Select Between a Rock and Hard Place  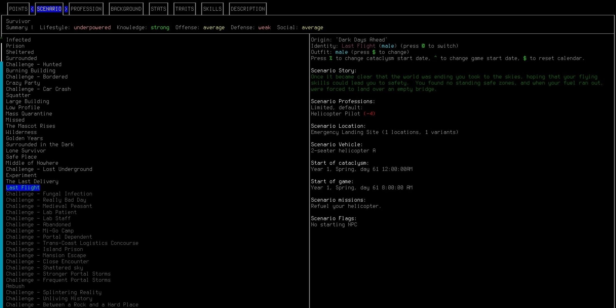pyautogui.click(x=72, y=305)
